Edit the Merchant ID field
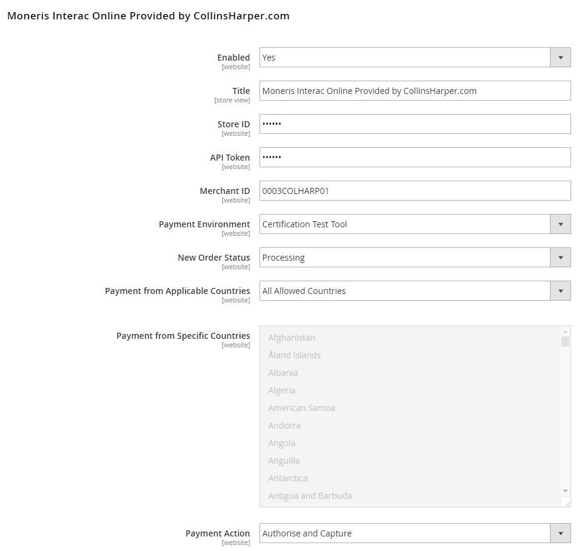Viewport: 579px width, 551px height. pyautogui.click(x=415, y=190)
